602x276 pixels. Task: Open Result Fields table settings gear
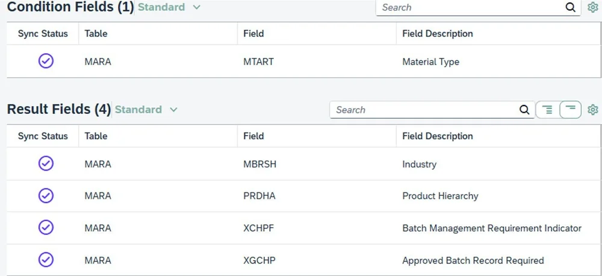tap(593, 110)
